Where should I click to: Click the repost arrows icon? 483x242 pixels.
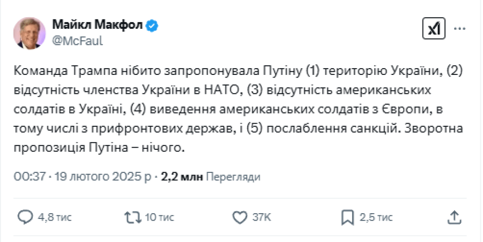coord(132,217)
